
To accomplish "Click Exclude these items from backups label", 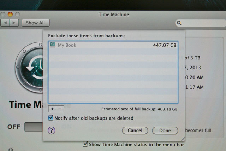I will click(87, 36).
